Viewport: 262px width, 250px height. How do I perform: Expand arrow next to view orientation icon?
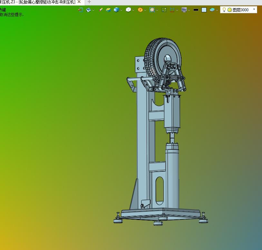[93, 10]
